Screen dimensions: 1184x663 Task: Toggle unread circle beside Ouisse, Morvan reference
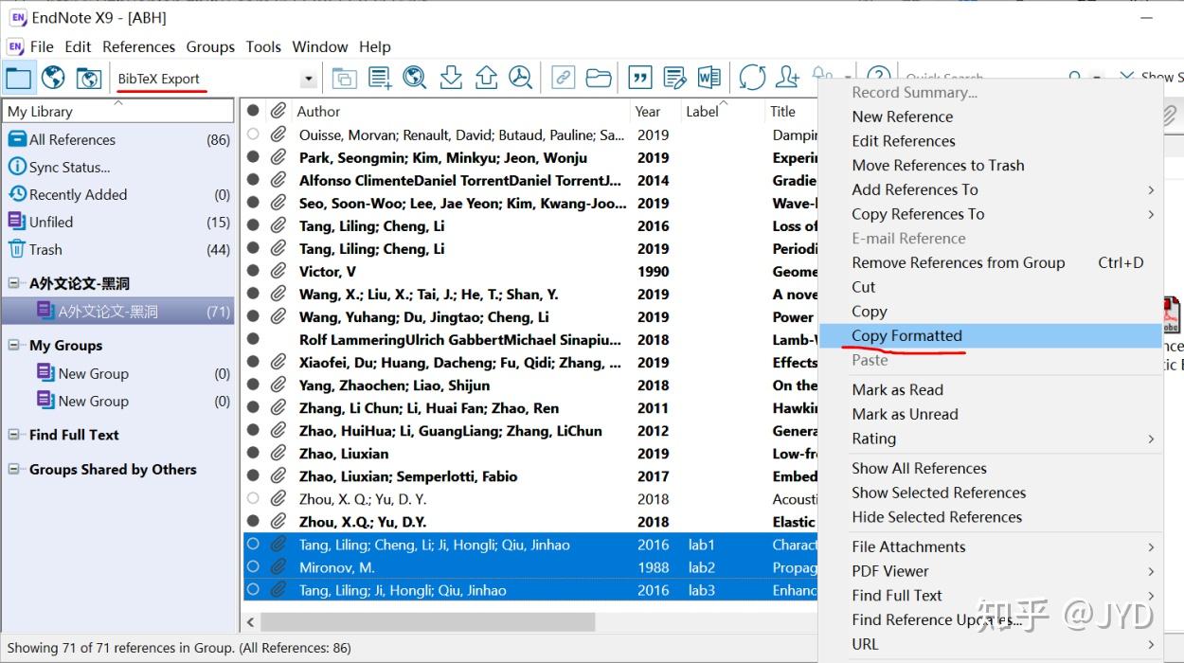pos(254,134)
